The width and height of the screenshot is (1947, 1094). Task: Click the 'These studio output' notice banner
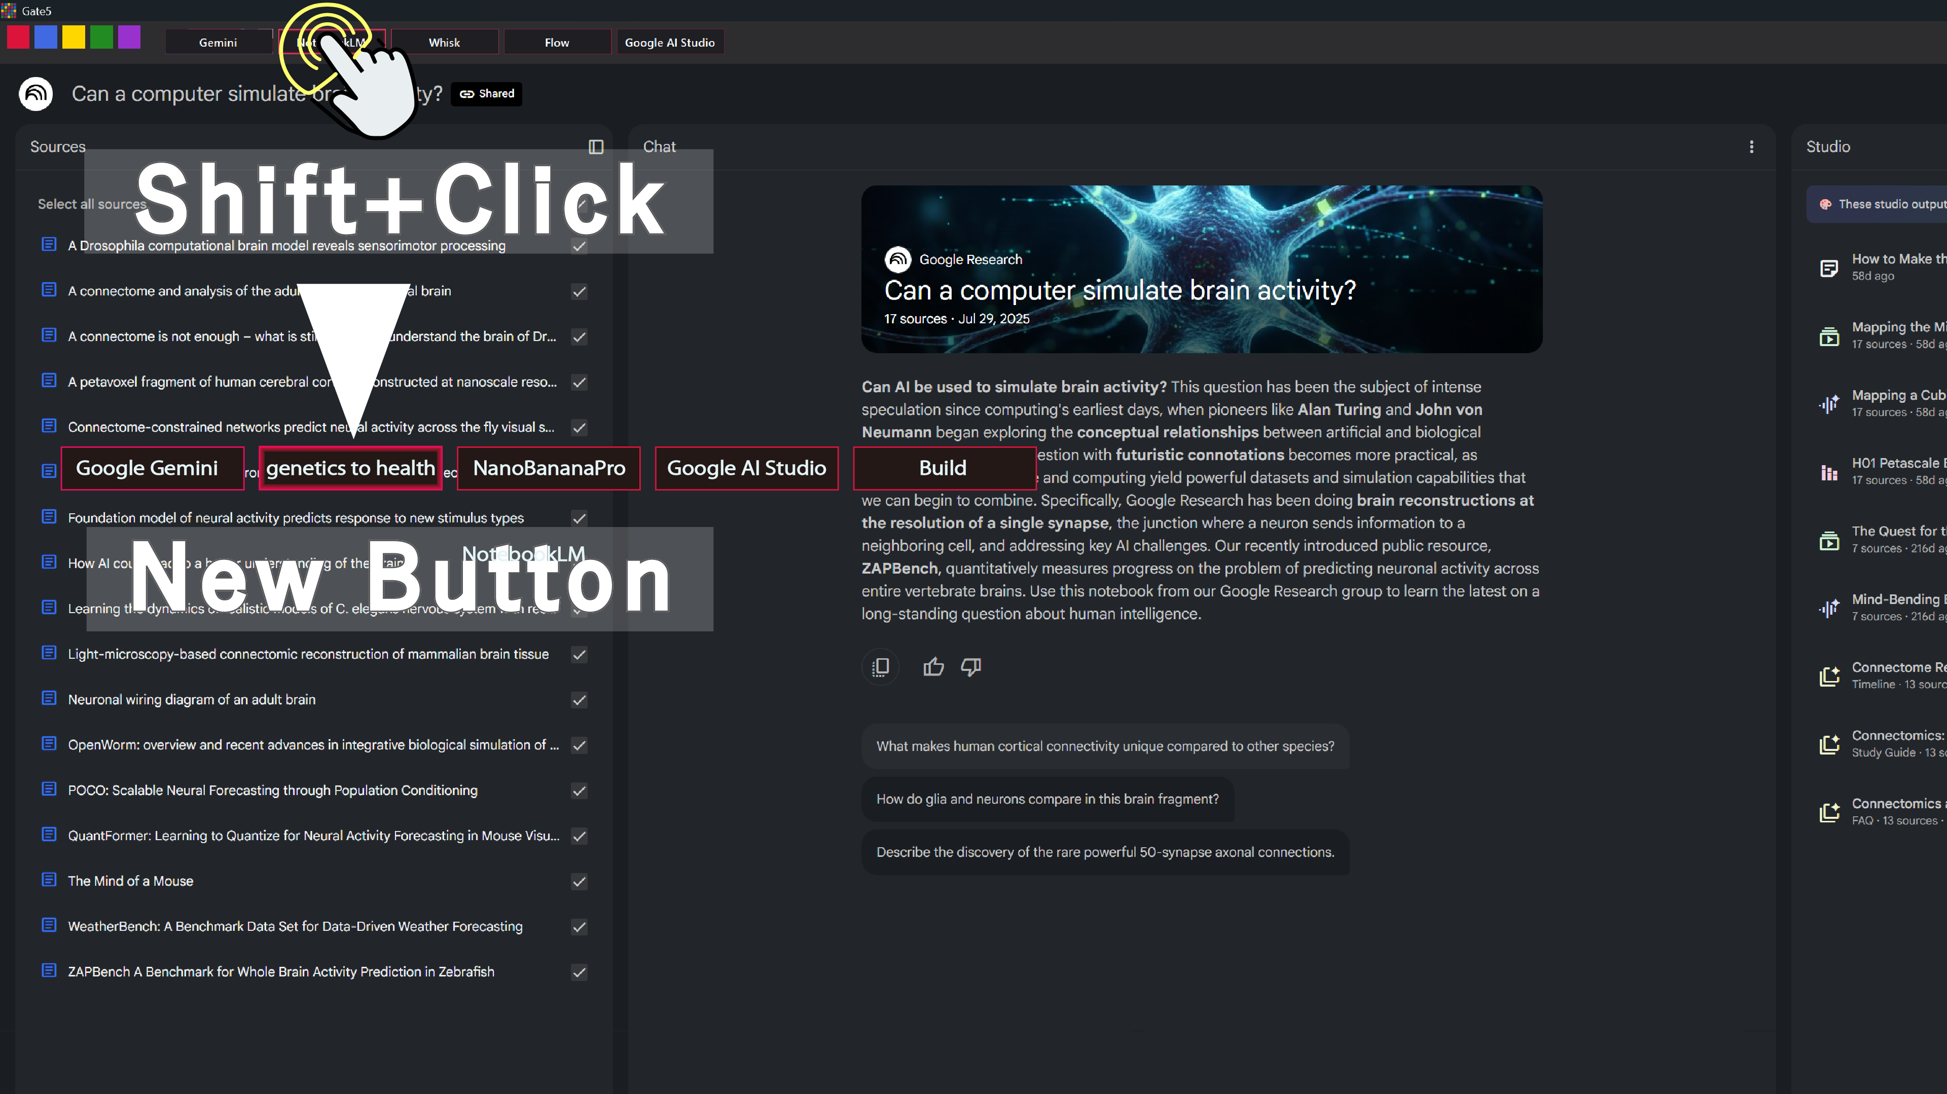pyautogui.click(x=1878, y=204)
